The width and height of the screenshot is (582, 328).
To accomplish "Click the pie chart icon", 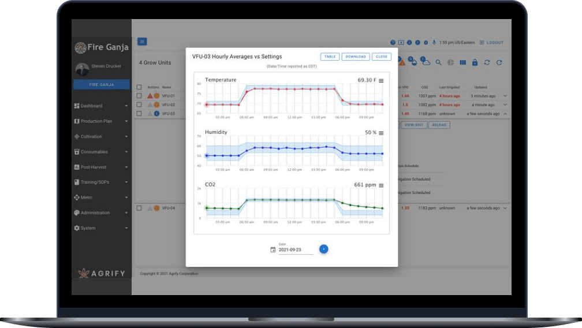I will pos(450,62).
